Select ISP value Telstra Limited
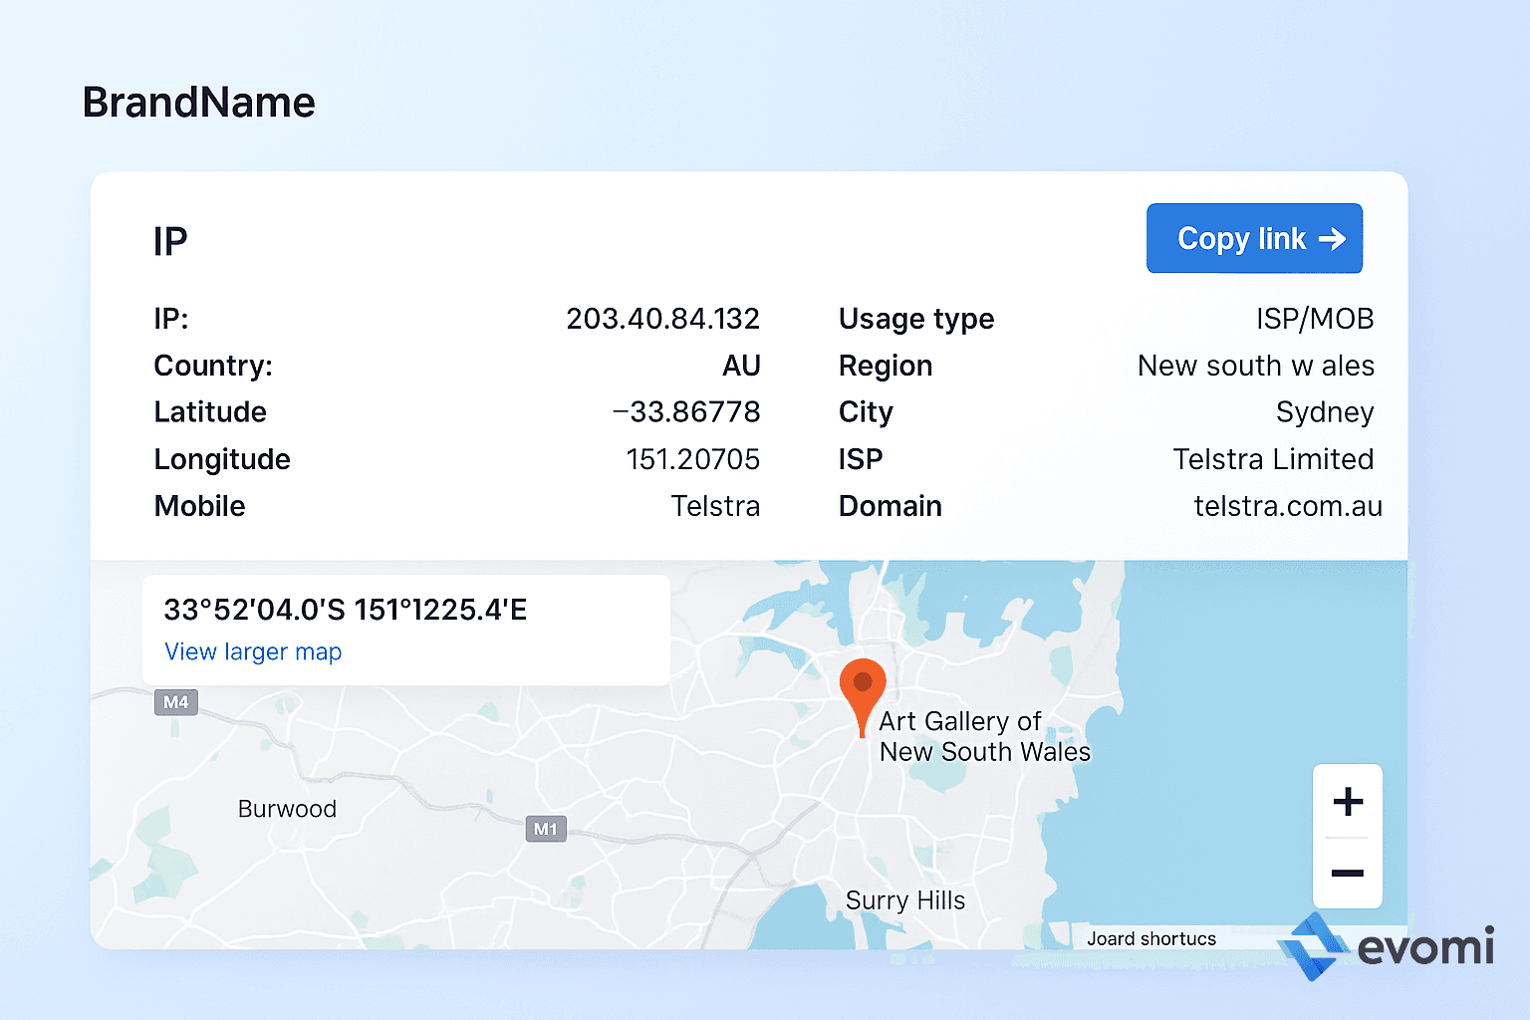 coord(1273,459)
